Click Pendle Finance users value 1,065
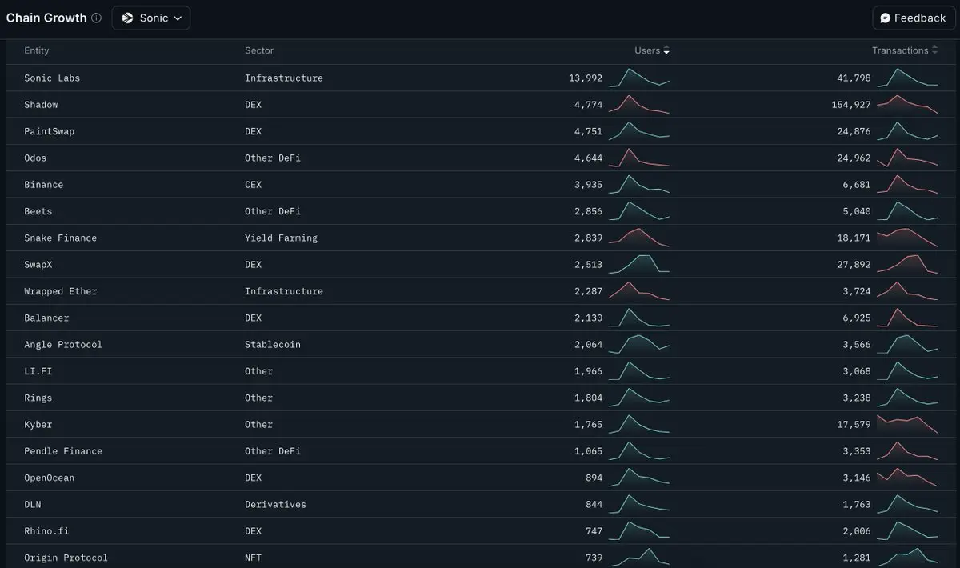The width and height of the screenshot is (960, 568). coord(588,451)
